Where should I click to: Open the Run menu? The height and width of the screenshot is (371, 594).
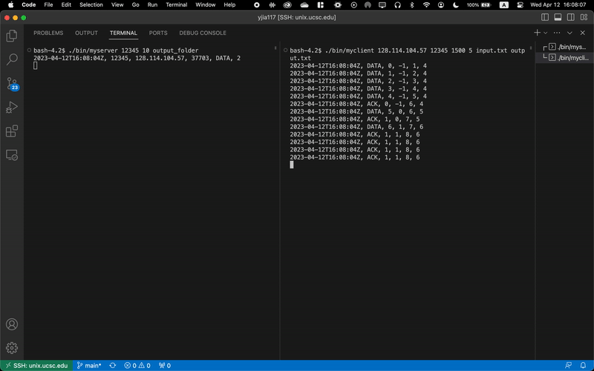pyautogui.click(x=153, y=5)
